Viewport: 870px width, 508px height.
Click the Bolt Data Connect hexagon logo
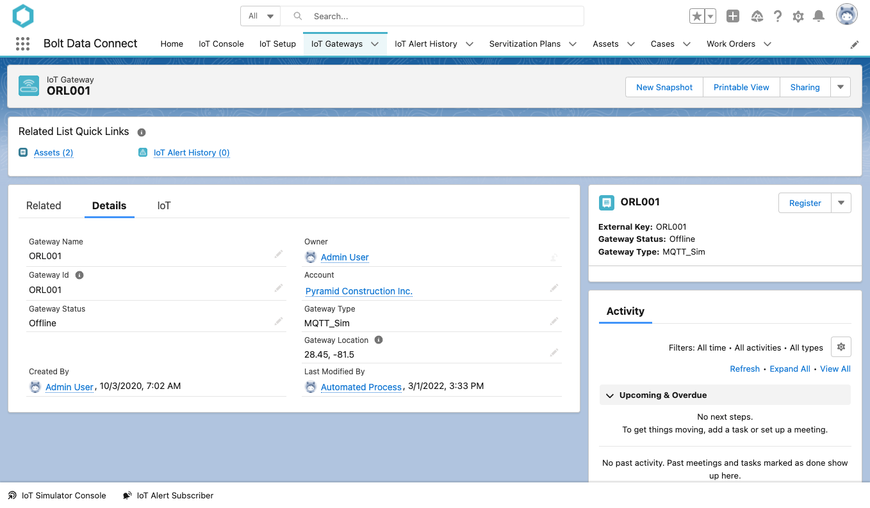[x=23, y=16]
